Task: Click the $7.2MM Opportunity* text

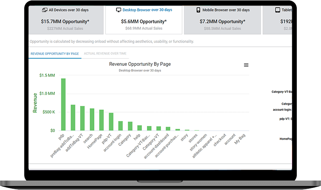Action: [x=222, y=21]
